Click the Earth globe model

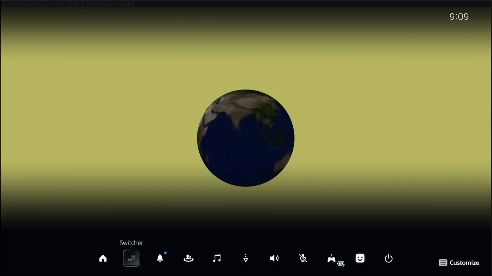[x=245, y=138]
